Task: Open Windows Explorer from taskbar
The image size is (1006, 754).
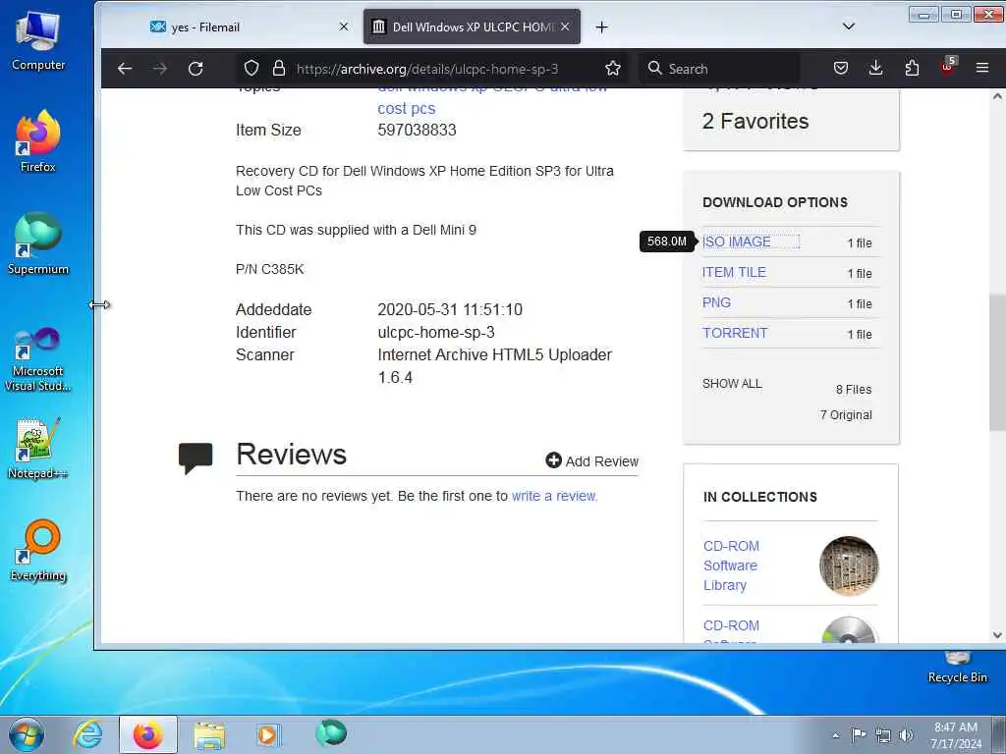Action: point(209,735)
